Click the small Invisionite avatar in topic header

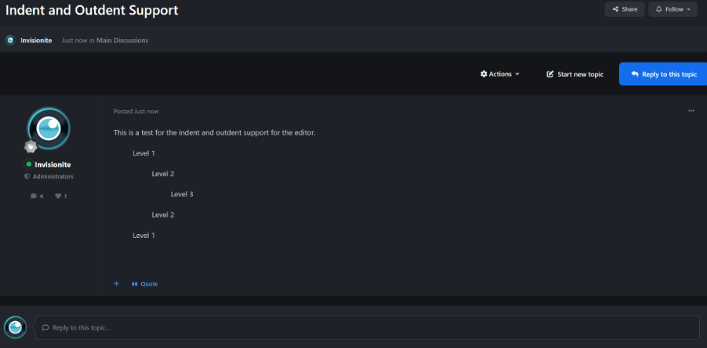[10, 40]
